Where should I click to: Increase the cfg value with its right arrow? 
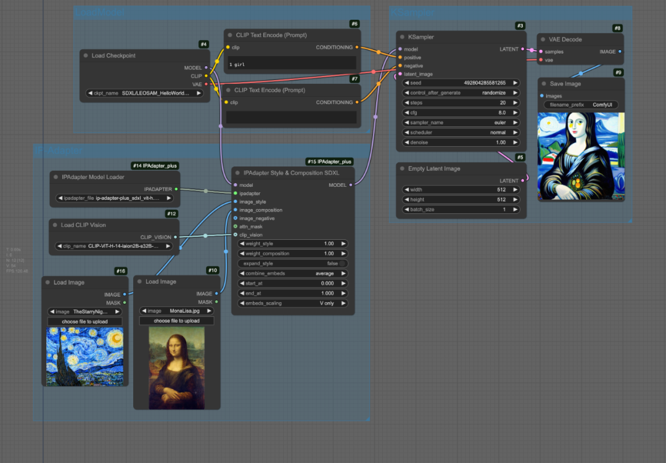pos(515,113)
